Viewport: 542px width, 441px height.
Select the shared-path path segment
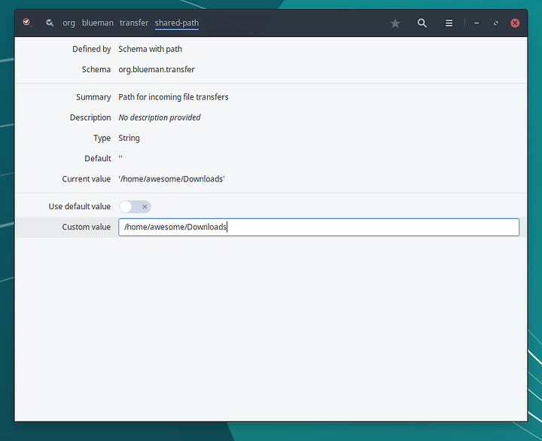click(177, 23)
